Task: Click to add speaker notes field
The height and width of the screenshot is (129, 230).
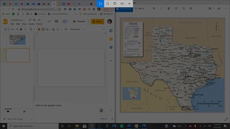Action: coord(49,105)
